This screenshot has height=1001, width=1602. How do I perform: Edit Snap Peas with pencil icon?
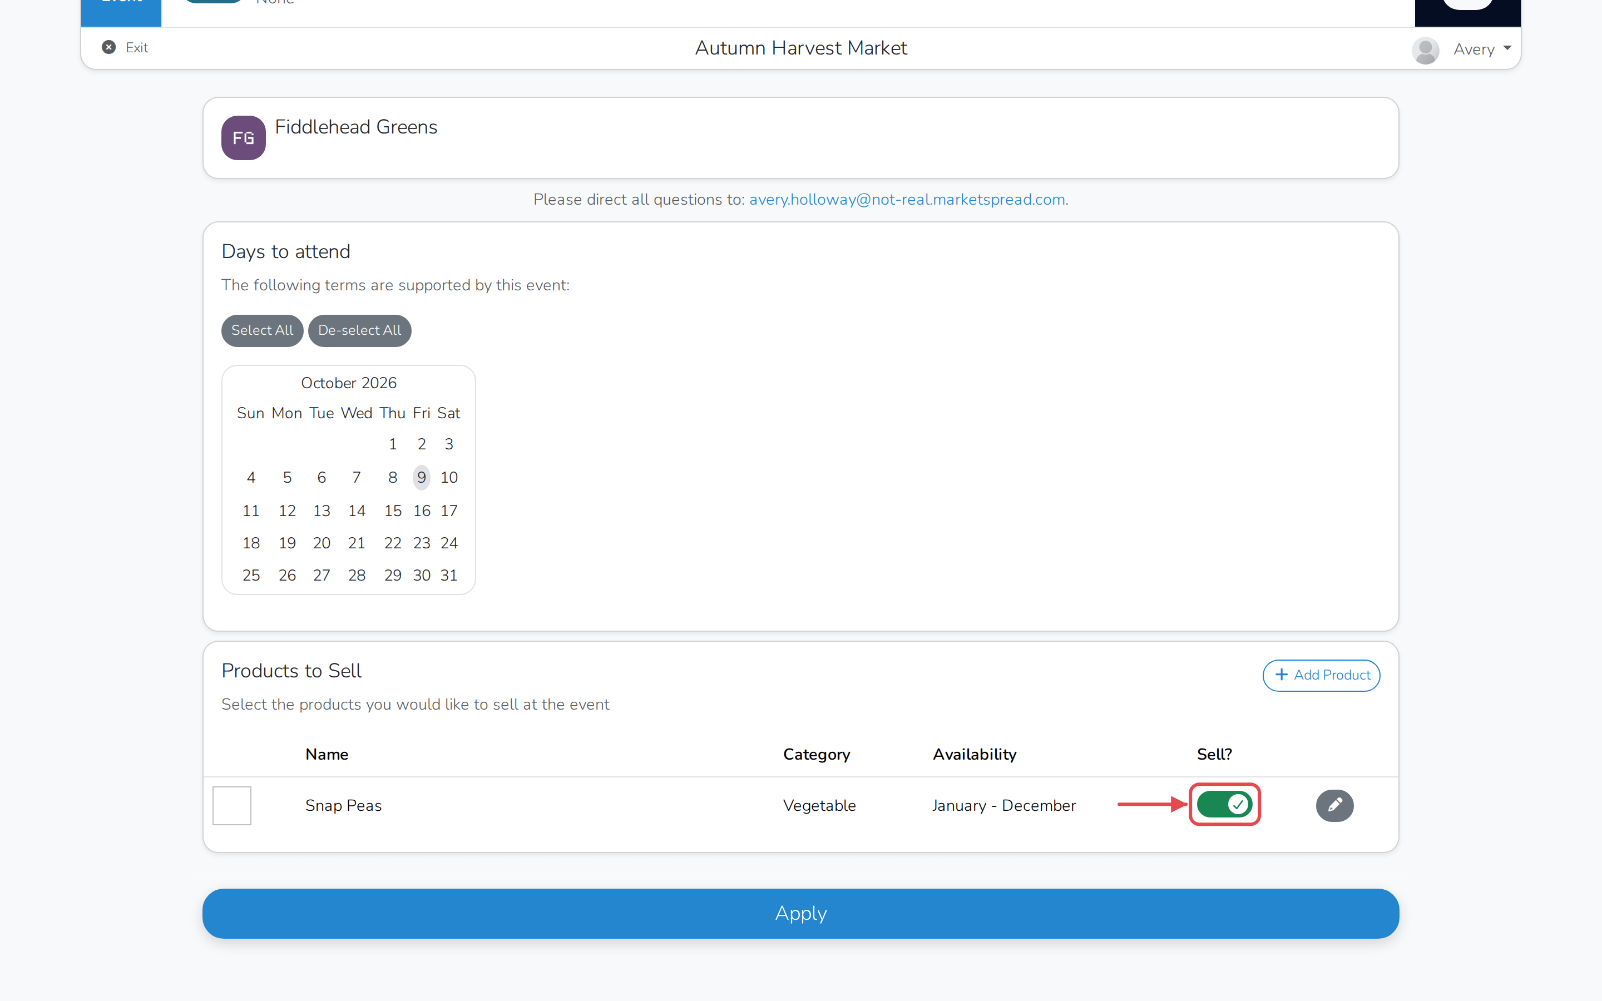coord(1334,805)
